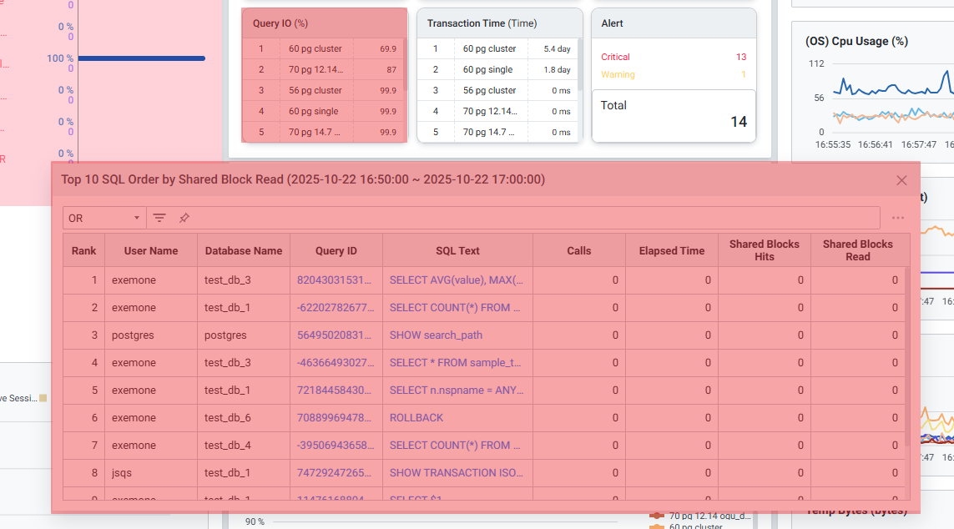Sort by Calls column header

pyautogui.click(x=578, y=250)
